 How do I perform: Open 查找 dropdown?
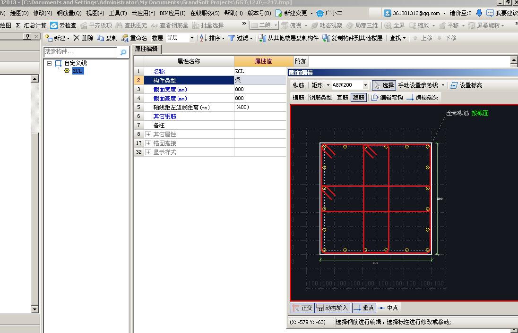coord(404,38)
